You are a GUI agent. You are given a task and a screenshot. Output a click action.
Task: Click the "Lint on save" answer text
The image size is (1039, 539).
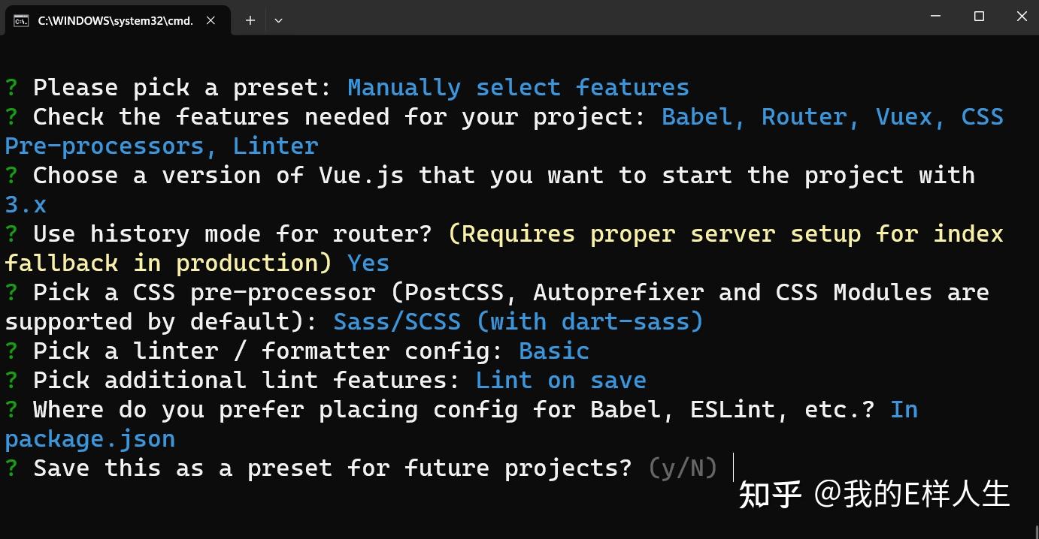coord(561,380)
